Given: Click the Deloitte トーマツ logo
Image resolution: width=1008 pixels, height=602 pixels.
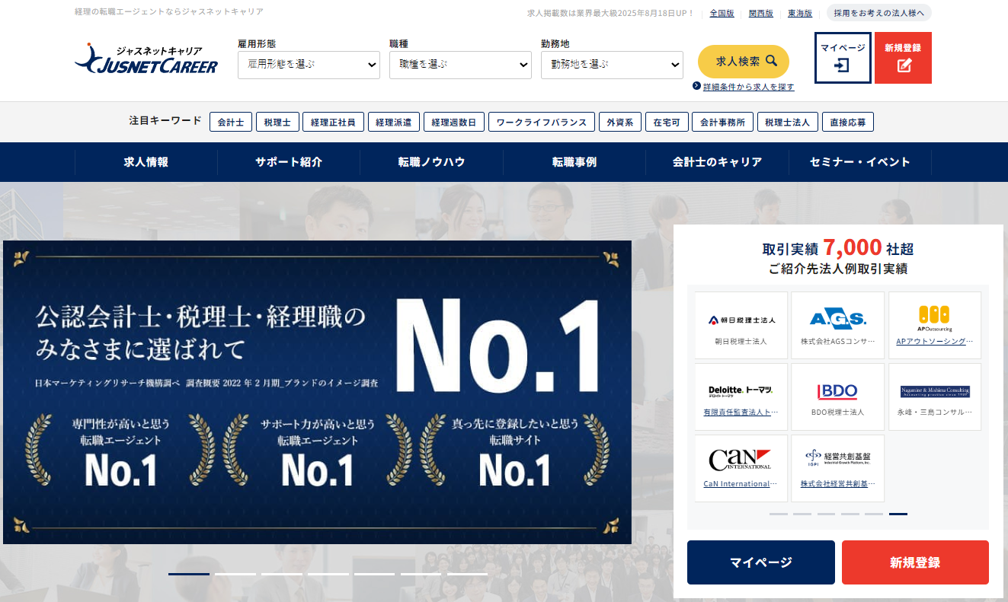Looking at the screenshot, I should pyautogui.click(x=741, y=391).
